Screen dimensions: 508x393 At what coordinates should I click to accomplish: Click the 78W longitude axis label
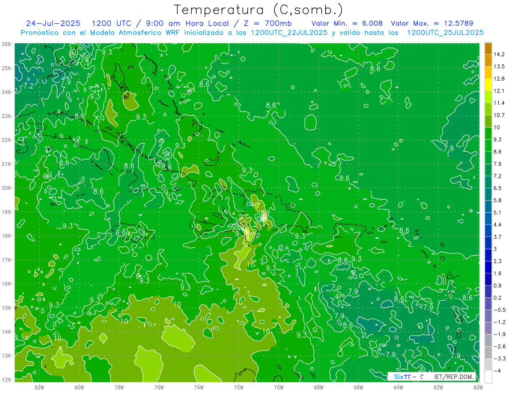tap(119, 387)
